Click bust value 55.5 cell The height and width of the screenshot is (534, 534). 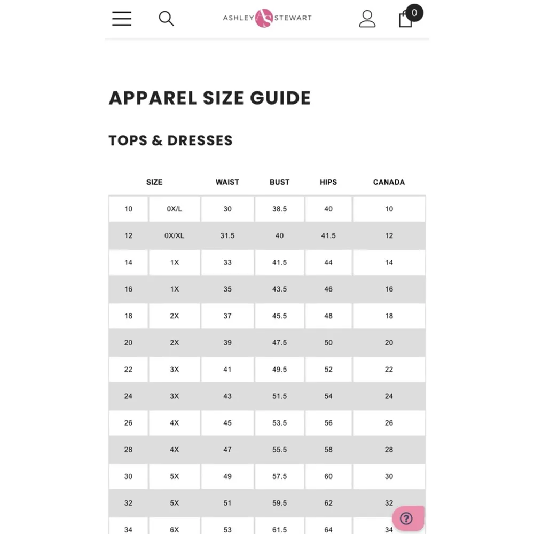(x=279, y=449)
